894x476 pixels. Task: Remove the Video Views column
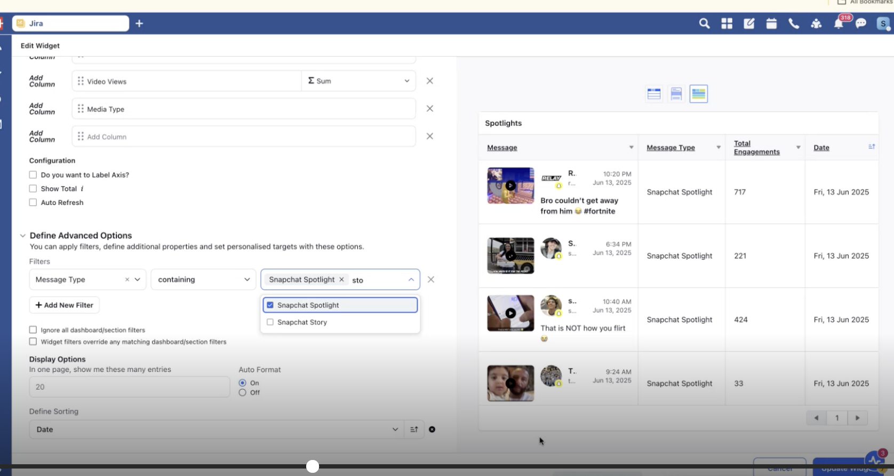(430, 81)
